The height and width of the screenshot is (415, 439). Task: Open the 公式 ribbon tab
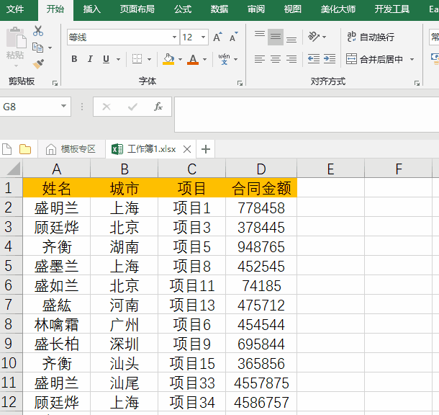coord(183,9)
